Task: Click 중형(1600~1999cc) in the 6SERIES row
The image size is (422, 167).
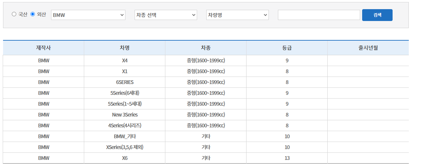Action: [206, 82]
